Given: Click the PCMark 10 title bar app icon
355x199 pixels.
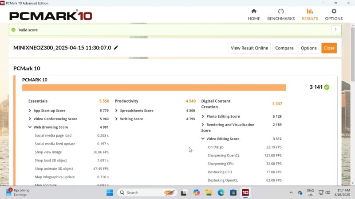Looking at the screenshot, I should [2, 3].
